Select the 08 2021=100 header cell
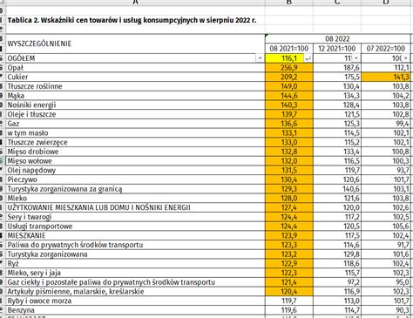Viewport: 413px width, 318px height. (289, 49)
